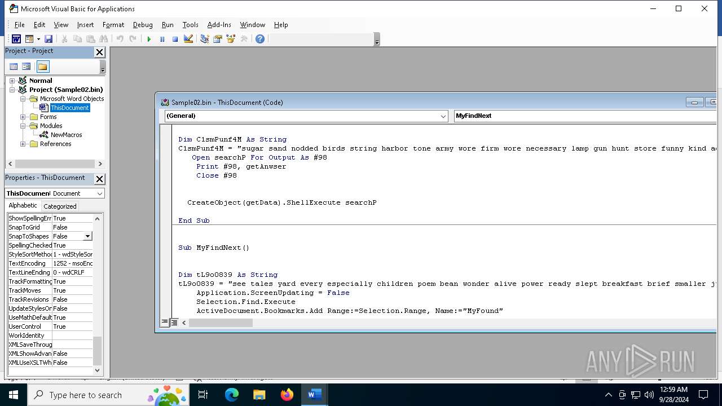The height and width of the screenshot is (406, 722).
Task: Open Firefox from taskbar
Action: (x=287, y=395)
